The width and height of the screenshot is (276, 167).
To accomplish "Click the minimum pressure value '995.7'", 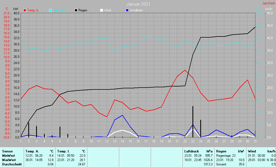I will 209,156.
